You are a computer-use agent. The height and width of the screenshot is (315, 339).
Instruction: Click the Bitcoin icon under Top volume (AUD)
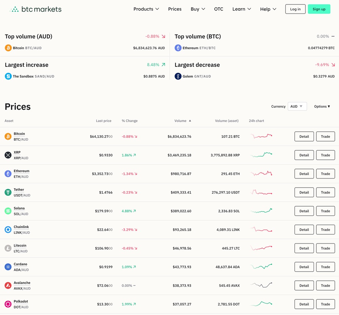point(8,48)
